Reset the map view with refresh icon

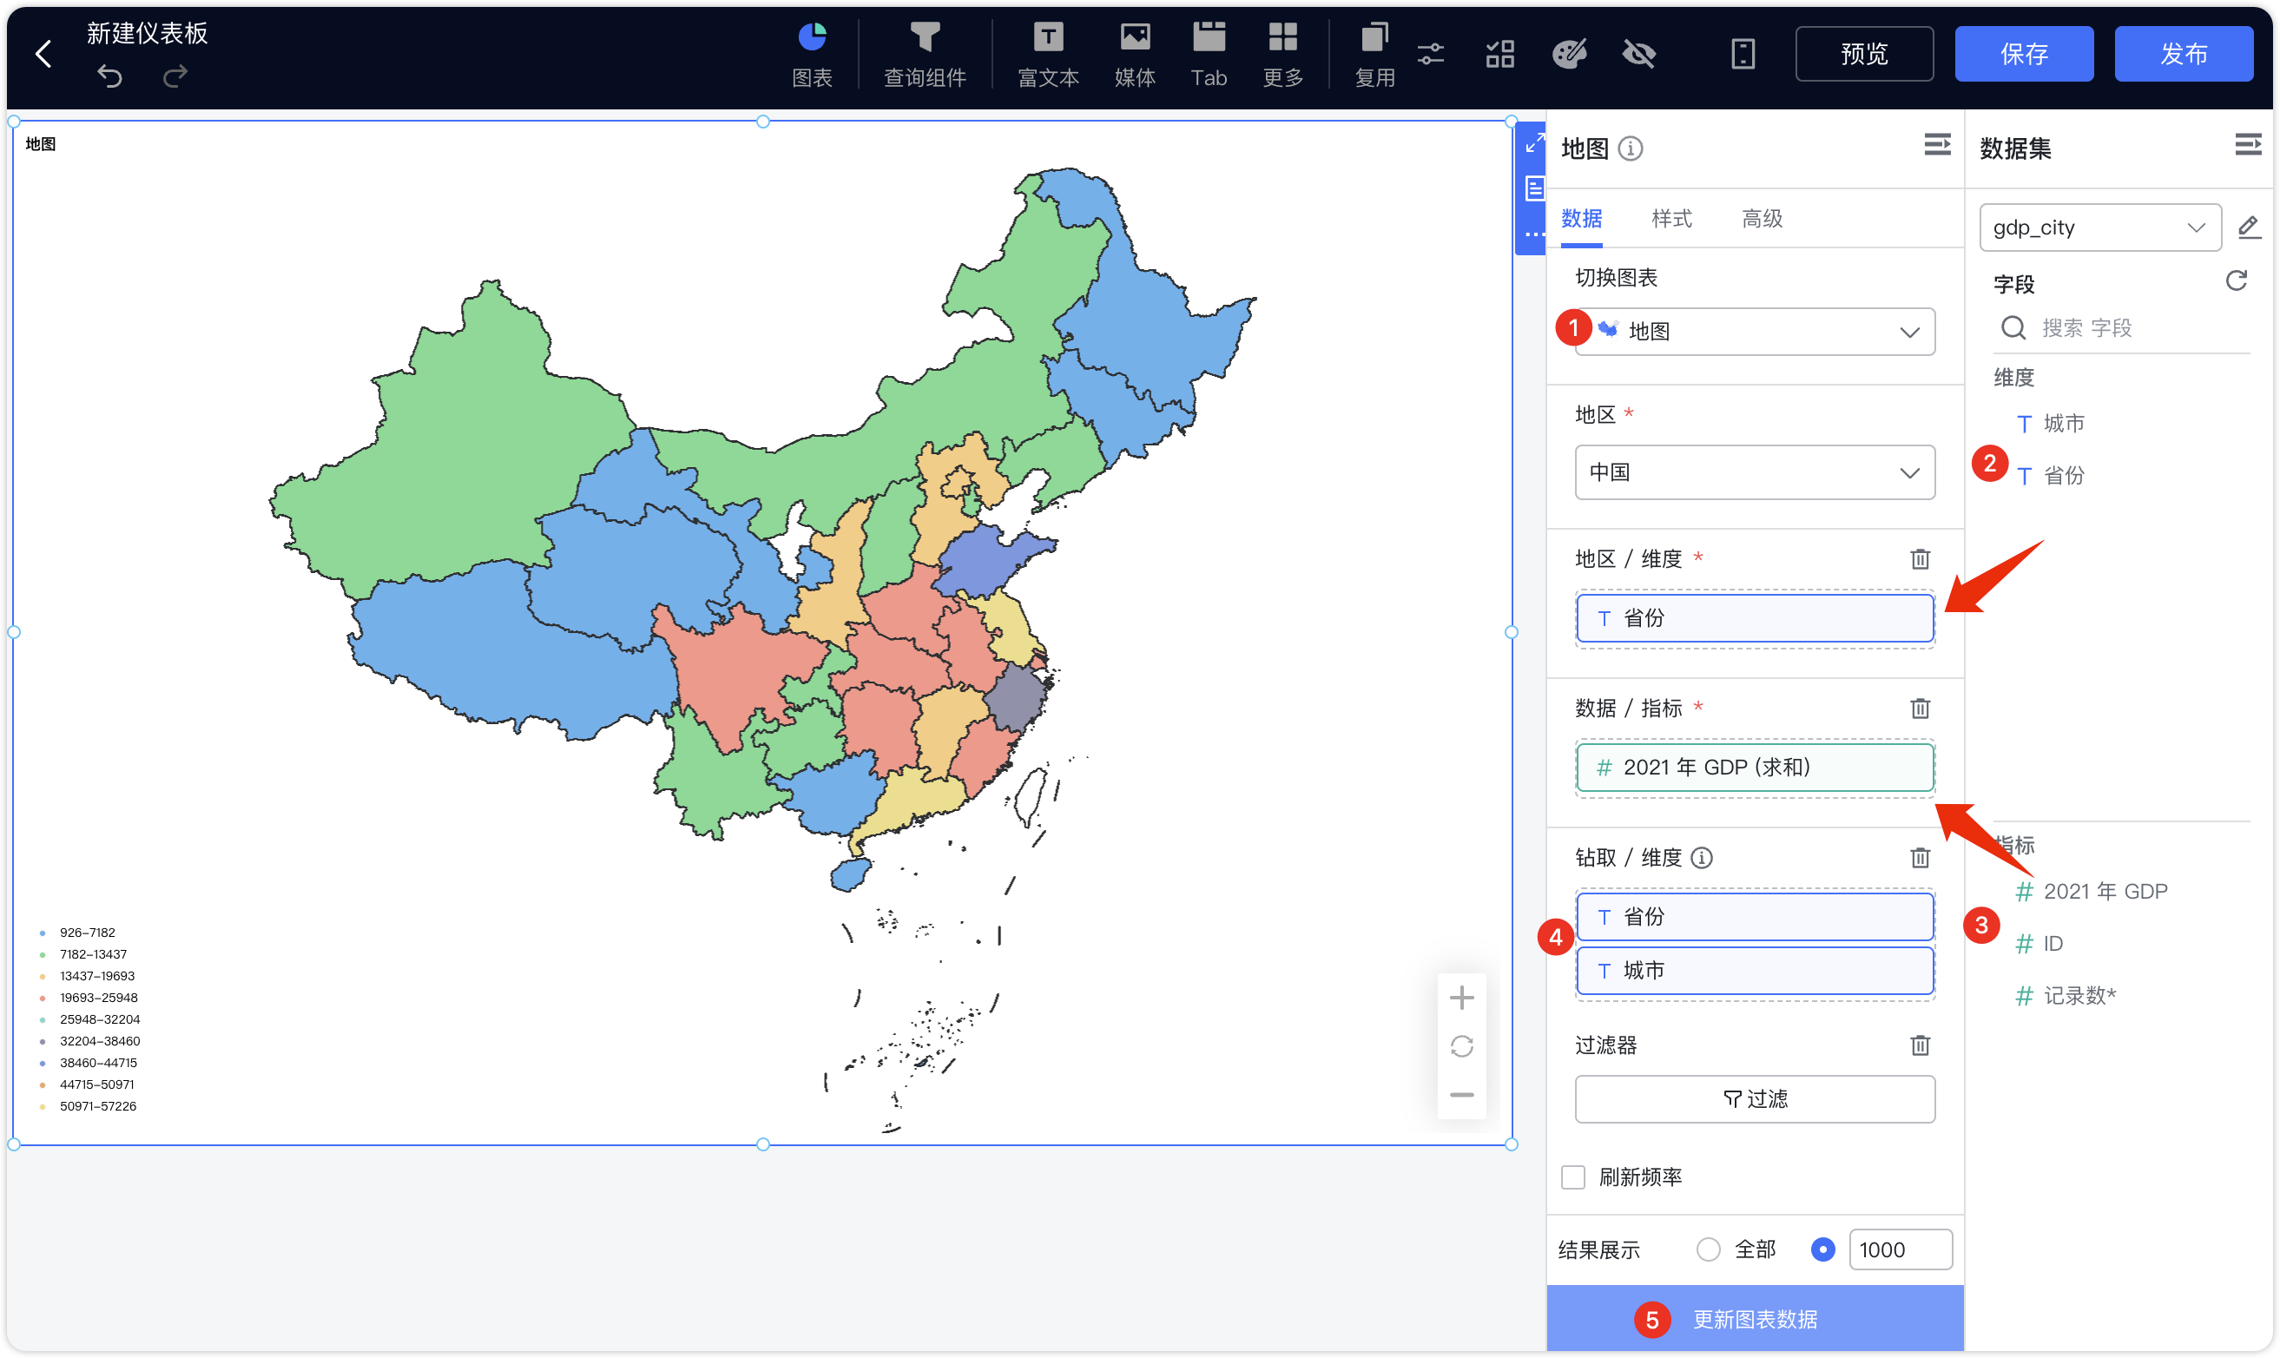pos(1461,1047)
